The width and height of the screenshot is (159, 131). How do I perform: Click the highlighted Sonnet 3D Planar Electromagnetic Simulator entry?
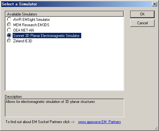[47, 36]
